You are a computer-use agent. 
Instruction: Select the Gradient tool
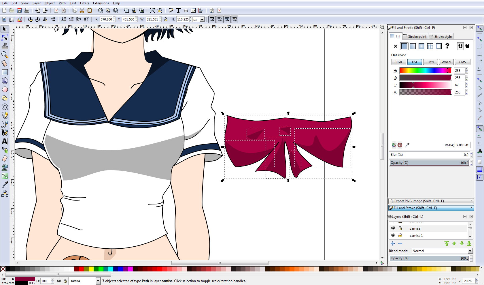click(5, 176)
